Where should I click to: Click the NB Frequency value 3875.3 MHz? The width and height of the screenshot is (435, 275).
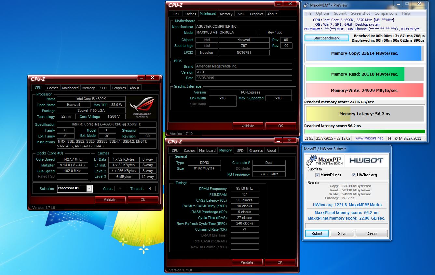pyautogui.click(x=269, y=174)
